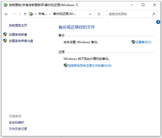This screenshot has height=138, width=162.
Task: Minimize the control panel window
Action: click(132, 5)
